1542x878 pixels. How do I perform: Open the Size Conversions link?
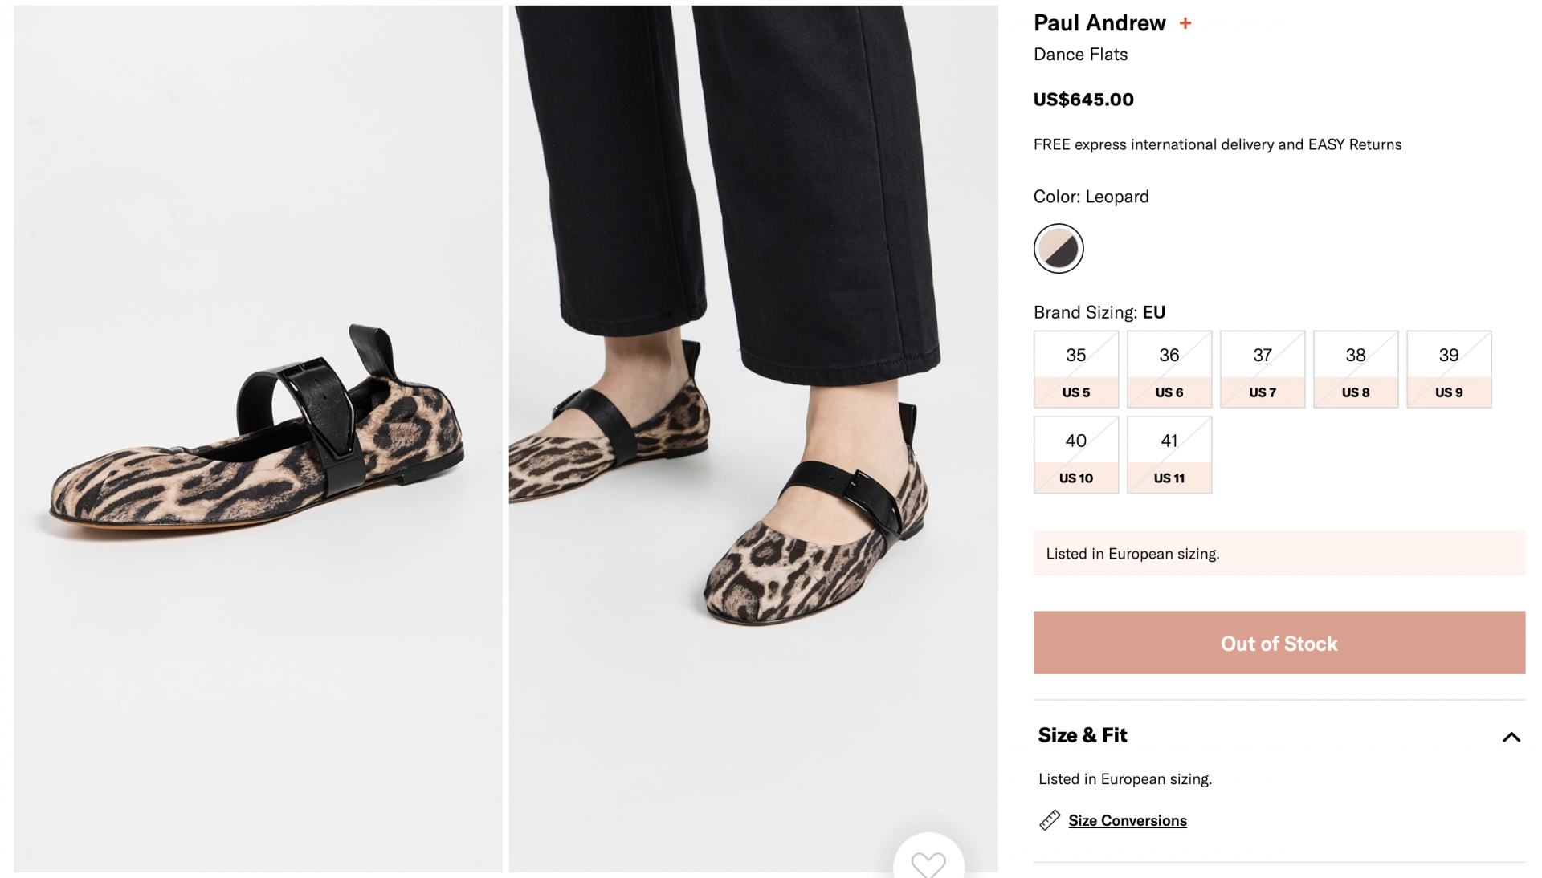[x=1128, y=820]
